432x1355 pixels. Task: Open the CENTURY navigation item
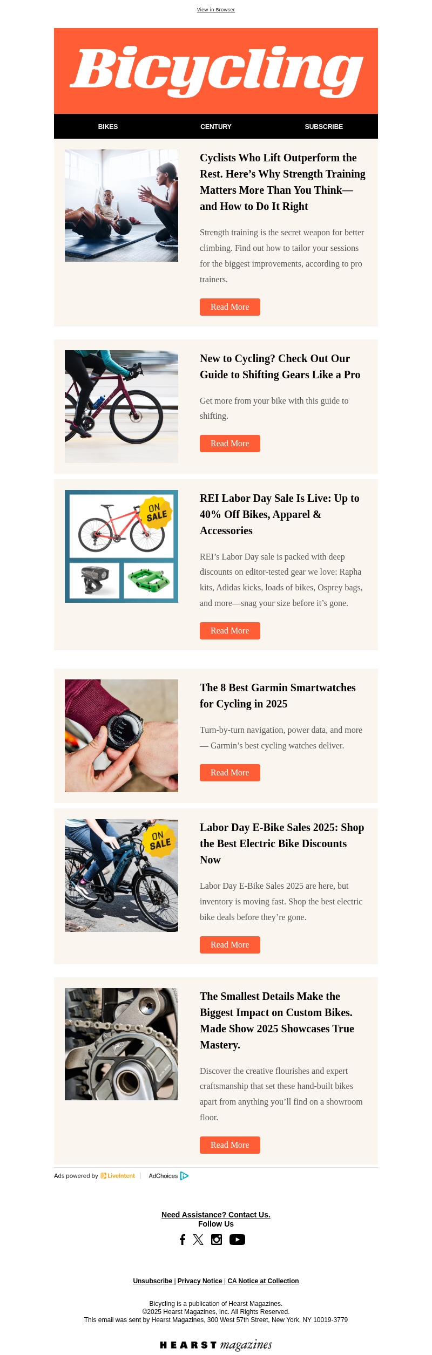coord(216,127)
